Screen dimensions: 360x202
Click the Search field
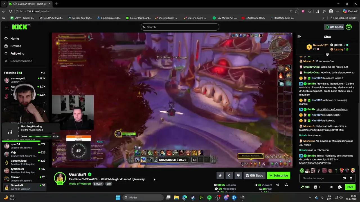pyautogui.click(x=180, y=27)
